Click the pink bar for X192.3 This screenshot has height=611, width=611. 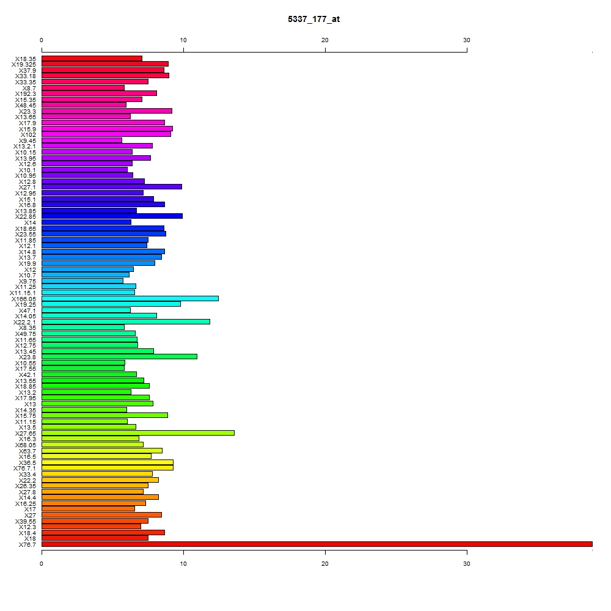tap(99, 93)
